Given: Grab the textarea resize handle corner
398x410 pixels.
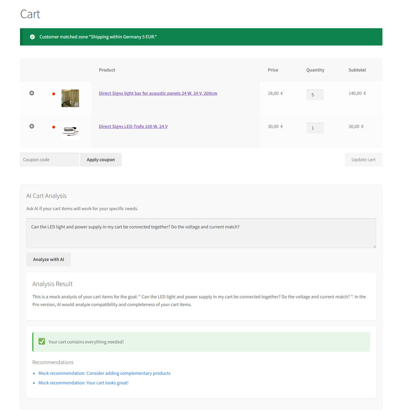Looking at the screenshot, I should [x=374, y=246].
